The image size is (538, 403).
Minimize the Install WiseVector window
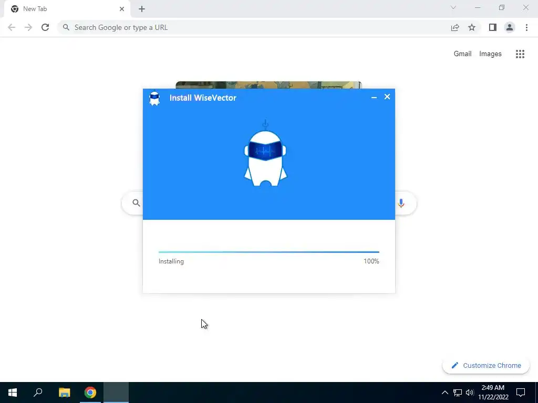coord(374,97)
